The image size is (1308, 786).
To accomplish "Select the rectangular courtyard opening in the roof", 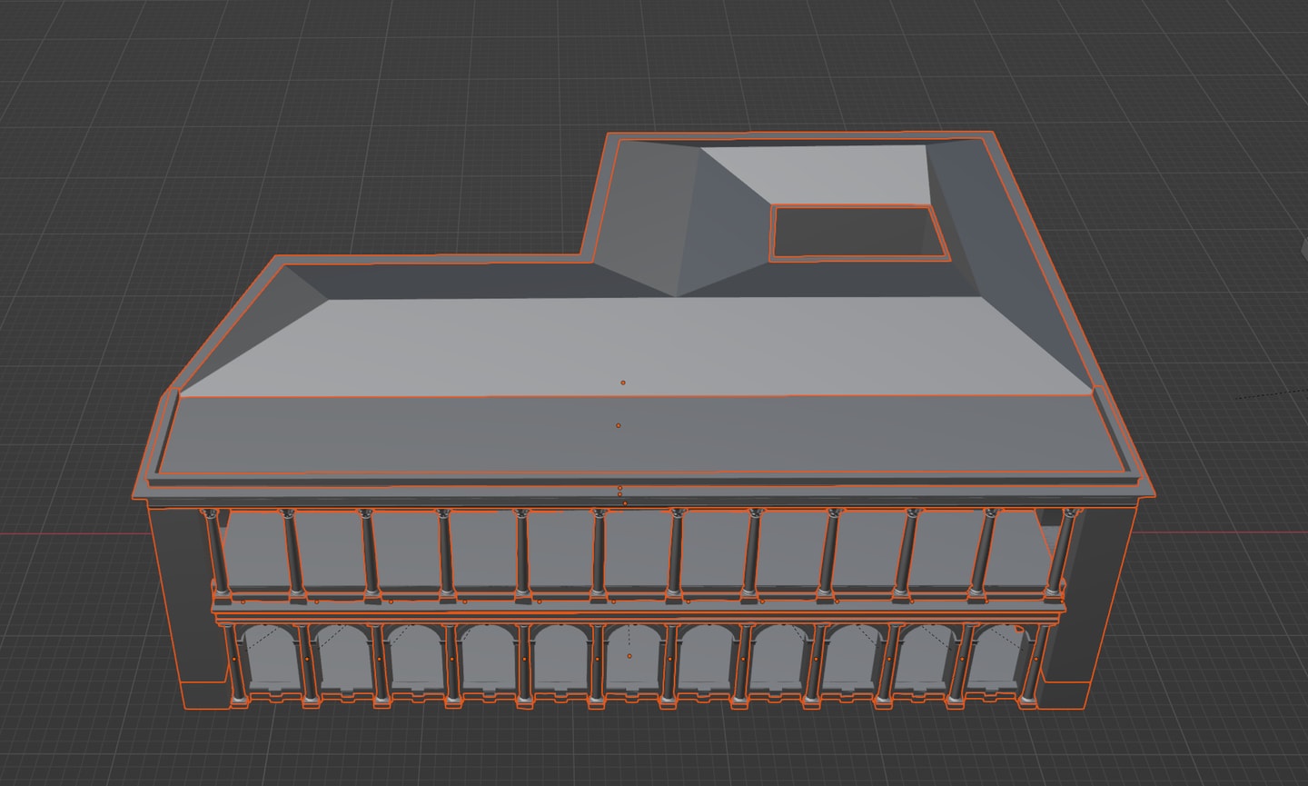I will (x=859, y=233).
